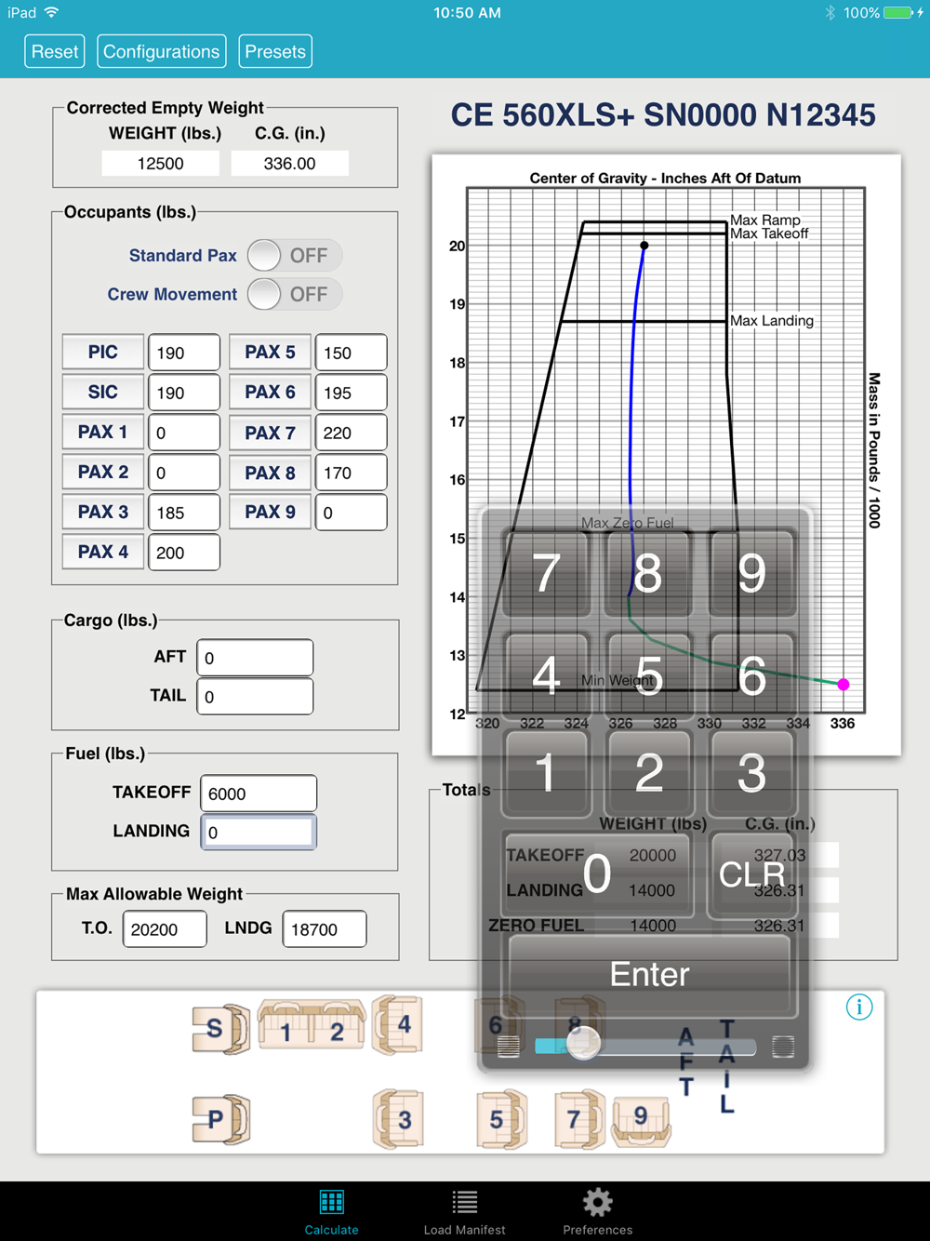Tap the PIC label button

(x=103, y=352)
